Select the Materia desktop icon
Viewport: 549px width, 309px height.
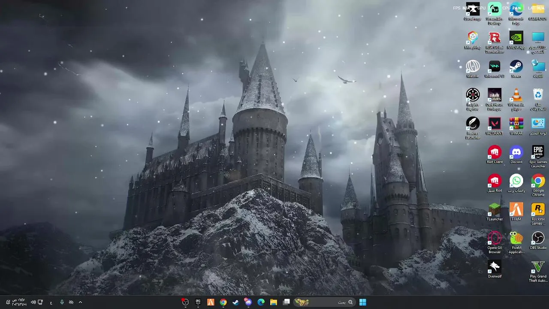pyautogui.click(x=473, y=69)
